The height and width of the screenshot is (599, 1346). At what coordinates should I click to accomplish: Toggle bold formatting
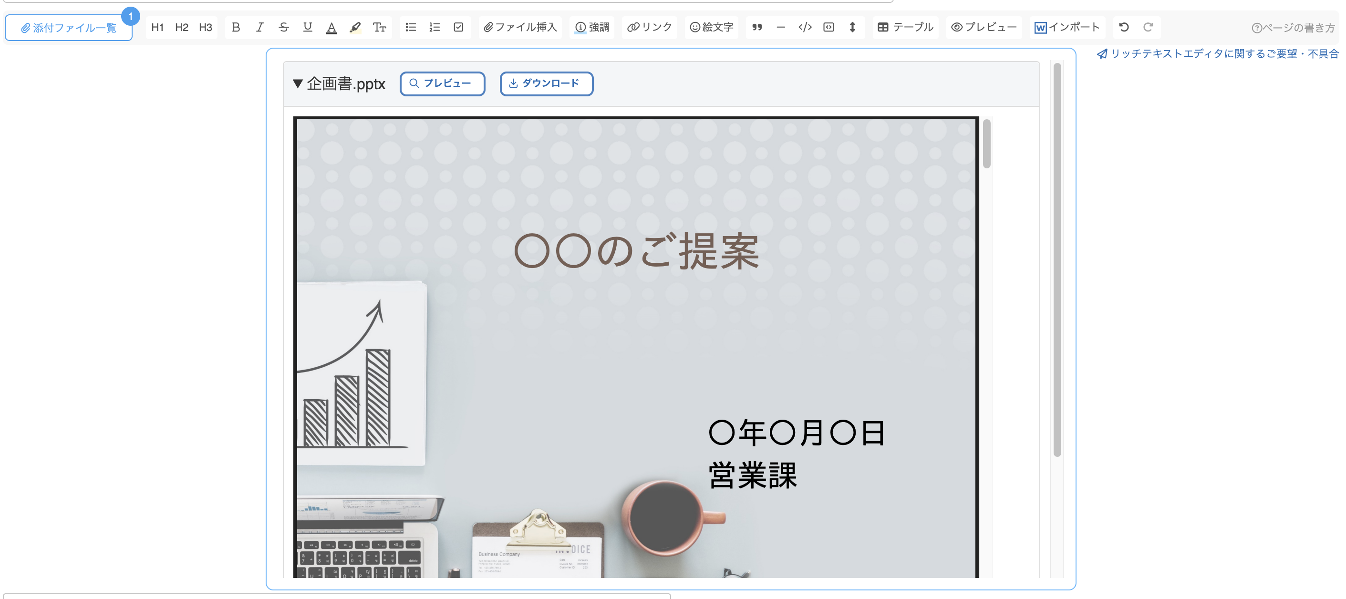tap(236, 27)
